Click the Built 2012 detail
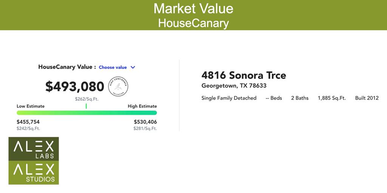Screen dimensions: 387x193 (x=367, y=98)
